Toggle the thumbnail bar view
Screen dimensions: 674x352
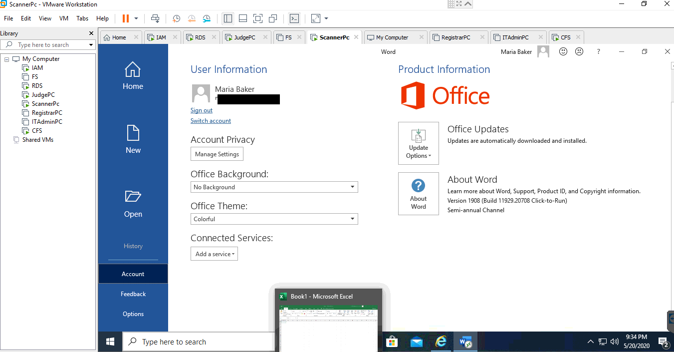click(x=243, y=18)
